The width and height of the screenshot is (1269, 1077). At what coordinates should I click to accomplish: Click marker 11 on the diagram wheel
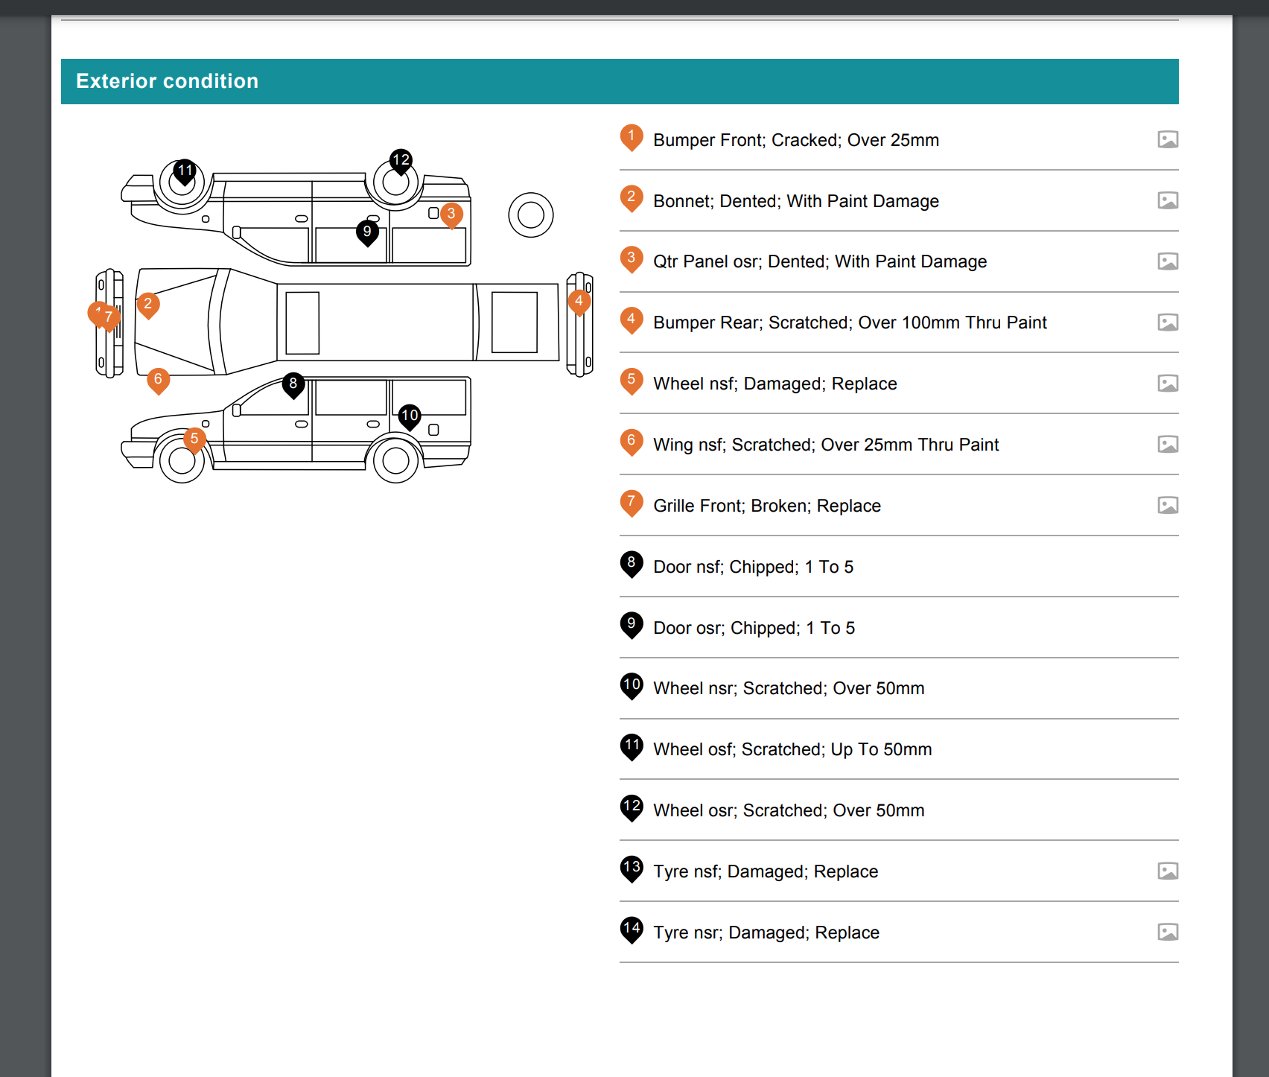coord(185,171)
